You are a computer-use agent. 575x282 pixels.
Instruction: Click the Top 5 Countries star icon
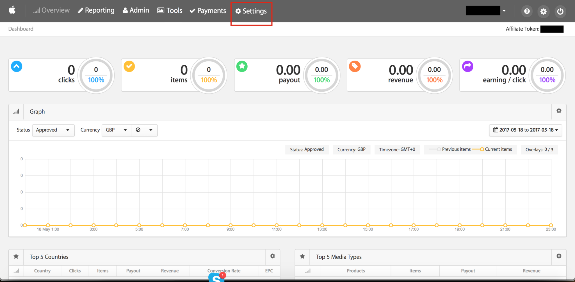pos(16,256)
